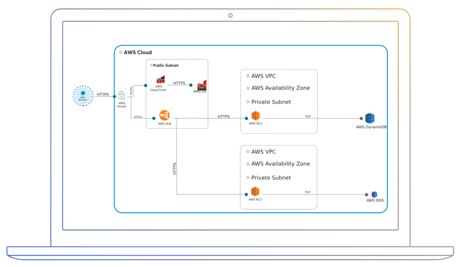Screen dimensions: 462x267
Task: Click the HTTPS label between ALB and EC2
Action: coord(224,117)
